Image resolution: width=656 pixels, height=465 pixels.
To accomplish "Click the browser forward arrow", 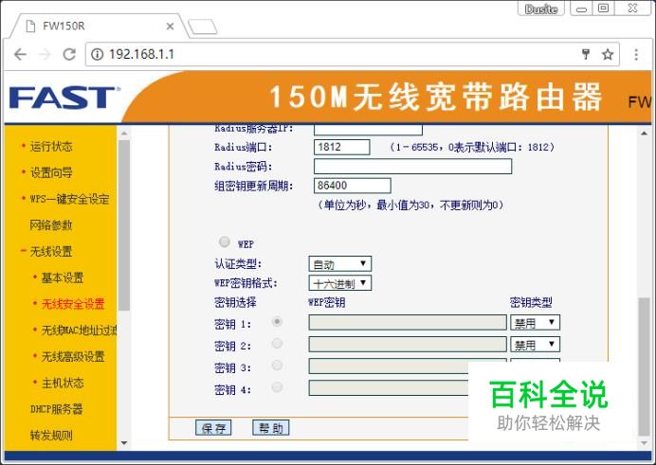I will 45,54.
